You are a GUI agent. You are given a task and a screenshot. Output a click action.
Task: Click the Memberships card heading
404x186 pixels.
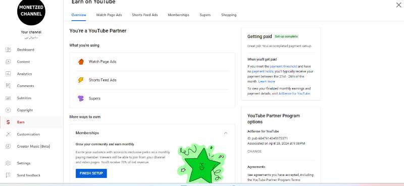(x=87, y=133)
